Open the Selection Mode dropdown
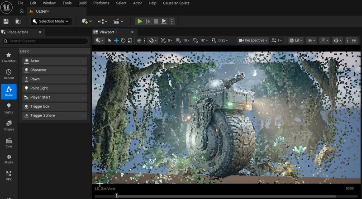Screen dimensions: 362x199 [51, 21]
